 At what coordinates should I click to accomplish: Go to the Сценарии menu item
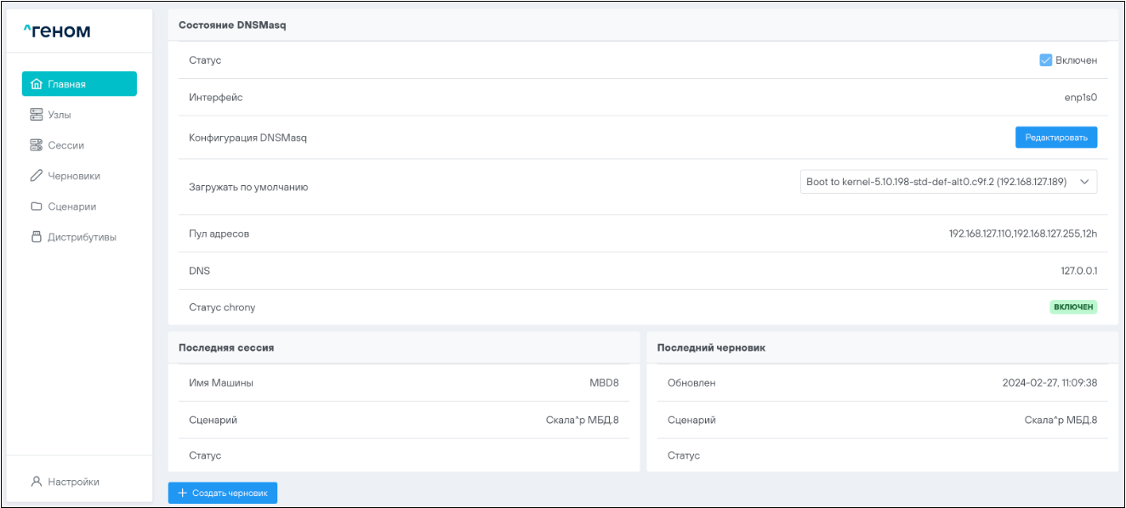click(71, 206)
